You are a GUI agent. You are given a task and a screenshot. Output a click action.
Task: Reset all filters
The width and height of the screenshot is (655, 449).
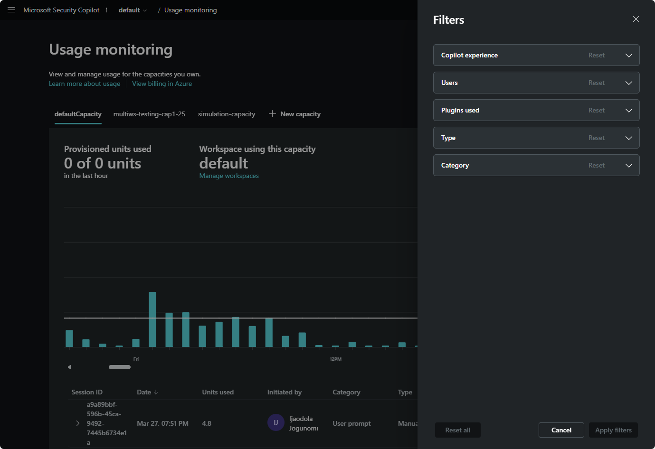(x=457, y=430)
